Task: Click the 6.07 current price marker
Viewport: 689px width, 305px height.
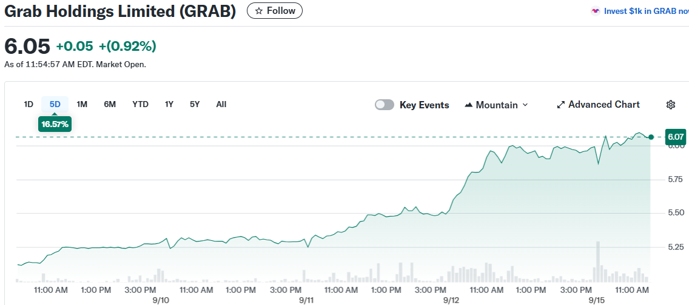Action: click(x=676, y=137)
